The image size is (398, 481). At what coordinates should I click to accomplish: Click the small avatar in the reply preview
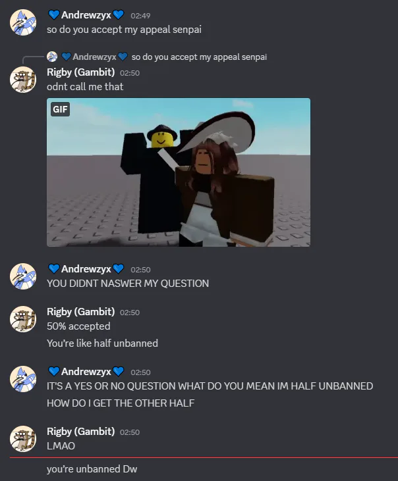(x=52, y=57)
